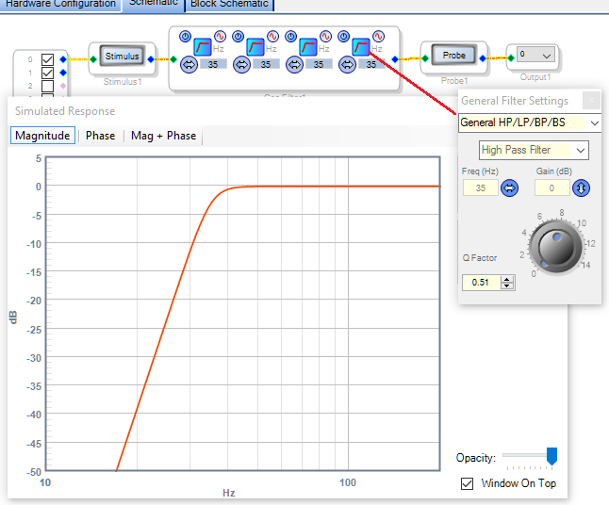Click the third filter's frequency arrows icon
Viewport: 609px width, 505px height.
(x=294, y=64)
